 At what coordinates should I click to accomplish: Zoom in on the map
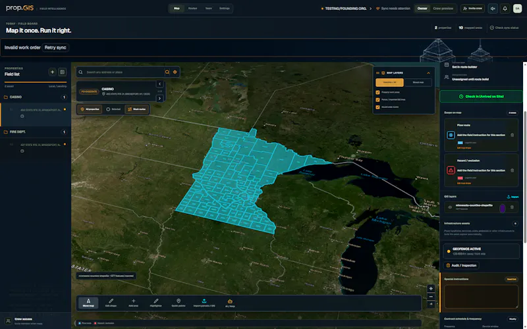[x=431, y=289]
